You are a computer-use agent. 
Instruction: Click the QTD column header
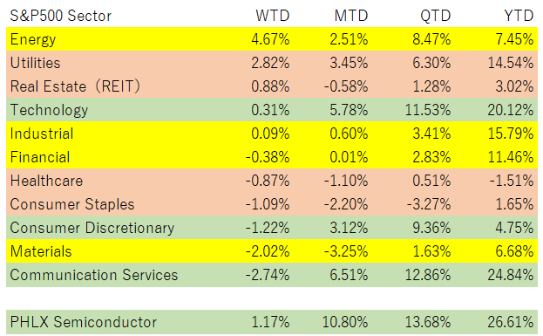pyautogui.click(x=435, y=16)
